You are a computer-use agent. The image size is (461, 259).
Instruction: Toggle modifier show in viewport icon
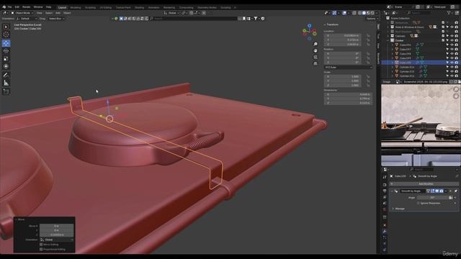[437, 191]
